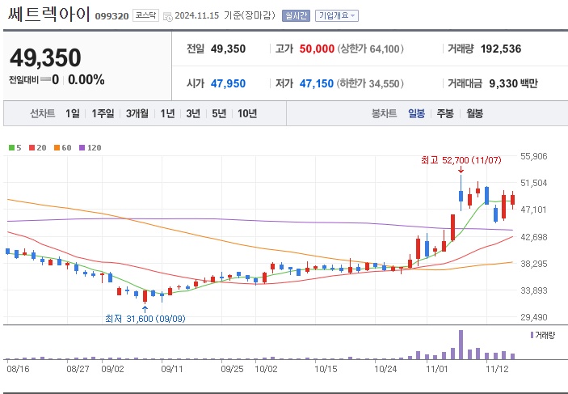Image resolution: width=568 pixels, height=394 pixels.
Task: Click the 0.00% change value
Action: (86, 79)
